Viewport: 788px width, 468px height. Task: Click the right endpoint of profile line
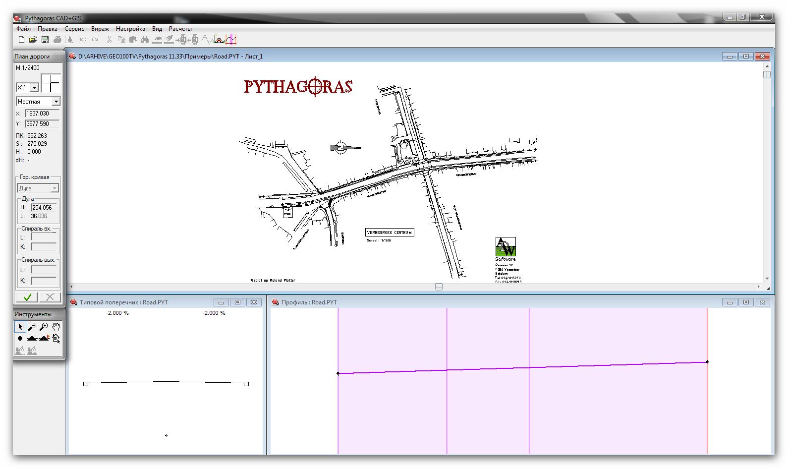click(707, 362)
